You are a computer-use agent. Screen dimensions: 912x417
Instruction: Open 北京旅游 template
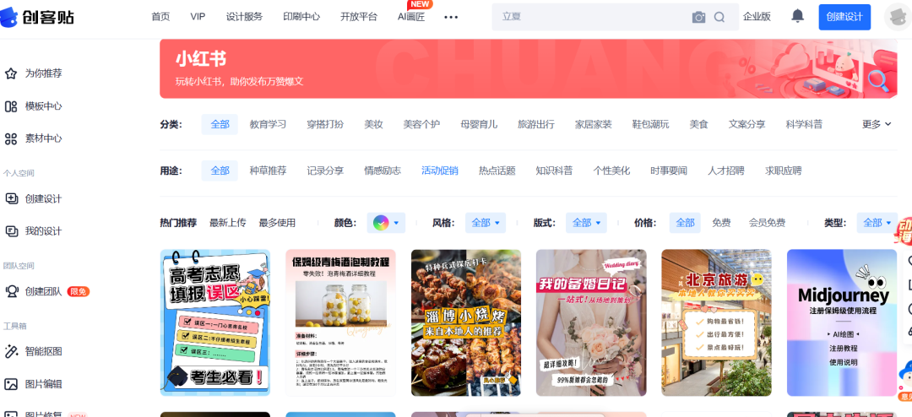pos(717,322)
